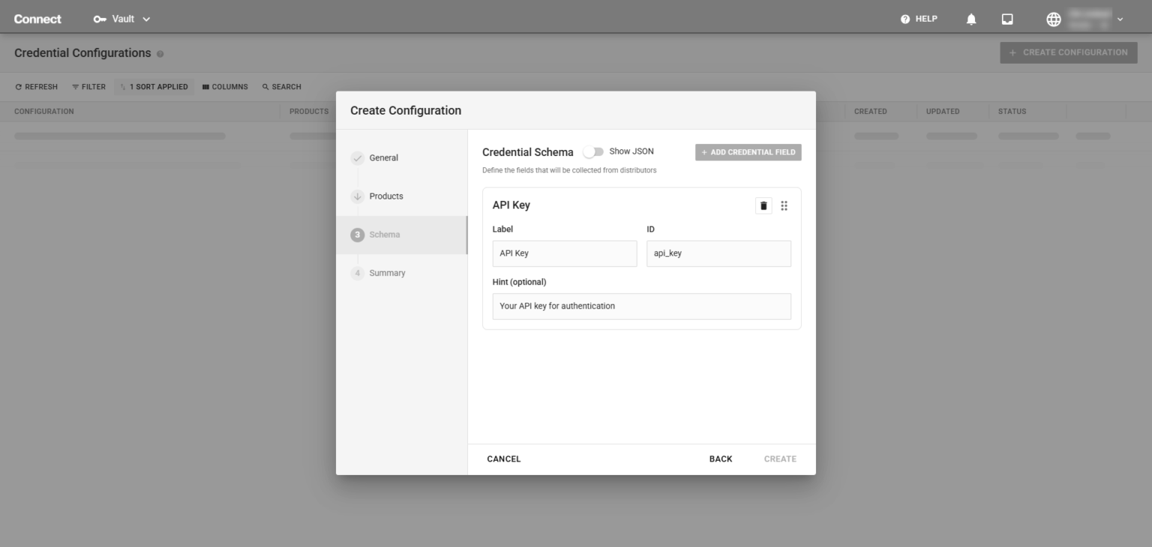
Task: Click the Products column header
Action: [309, 112]
